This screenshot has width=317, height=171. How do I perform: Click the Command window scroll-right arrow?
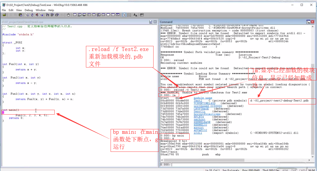click(x=309, y=160)
